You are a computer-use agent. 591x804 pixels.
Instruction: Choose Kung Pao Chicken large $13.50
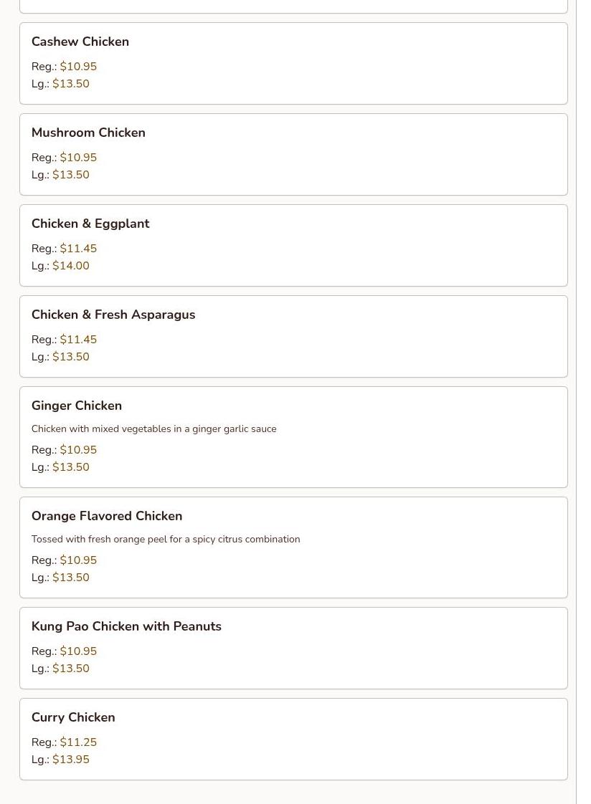click(71, 669)
